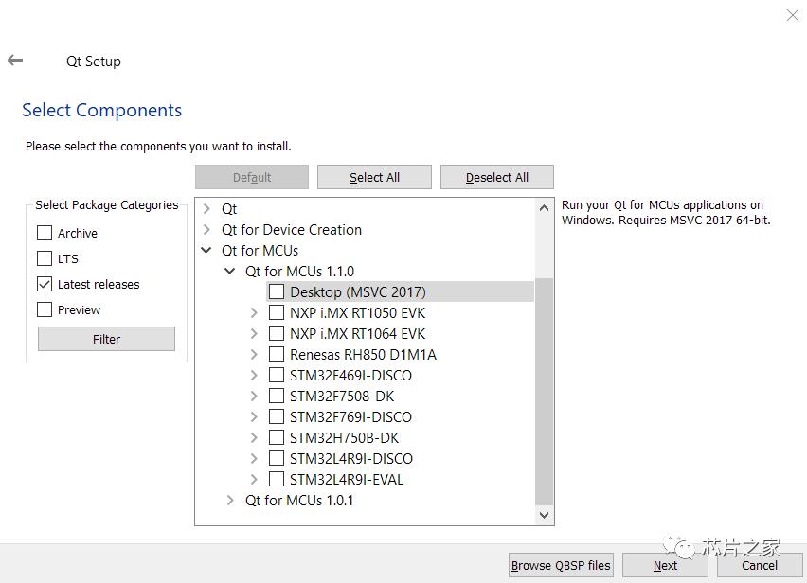
Task: Click the Filter button
Action: pos(105,339)
